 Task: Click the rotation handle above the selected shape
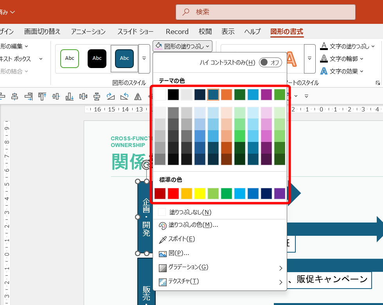pos(146,165)
